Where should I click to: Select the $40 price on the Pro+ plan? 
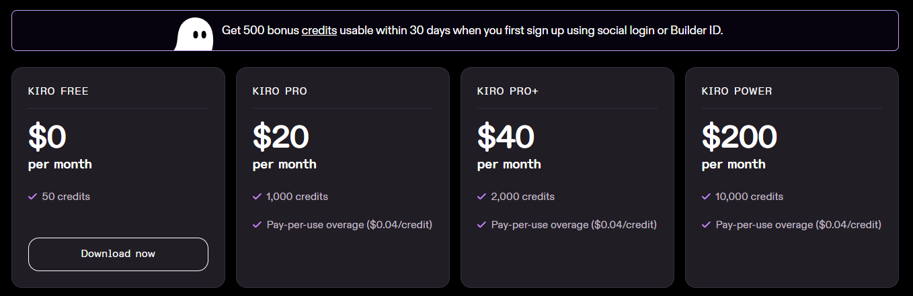tap(506, 137)
